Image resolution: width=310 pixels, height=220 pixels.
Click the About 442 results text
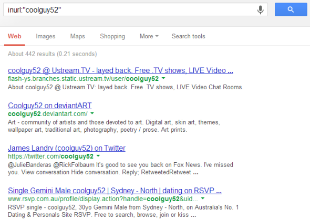[x=52, y=54]
